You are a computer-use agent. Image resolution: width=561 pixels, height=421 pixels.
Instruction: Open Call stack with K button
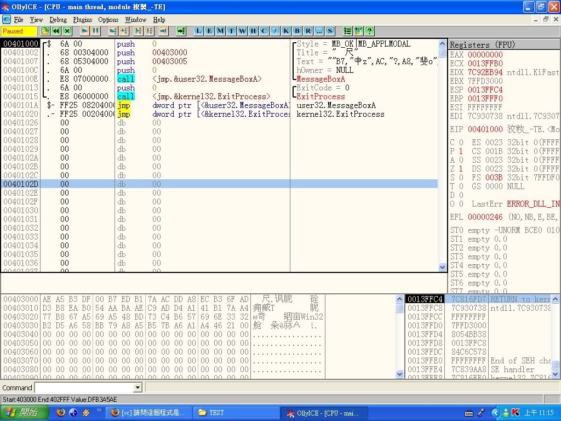pos(286,31)
